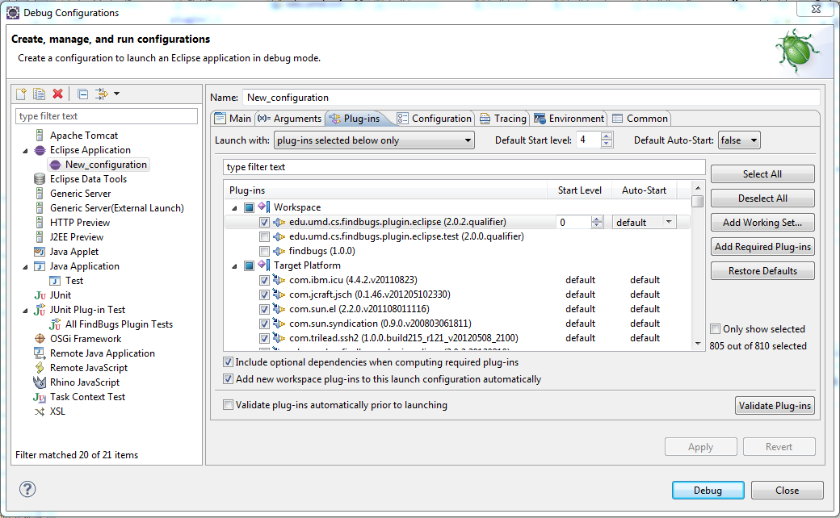Collapse the Target Platform plug-ins group
Viewport: 840px width, 518px height.
pos(234,266)
